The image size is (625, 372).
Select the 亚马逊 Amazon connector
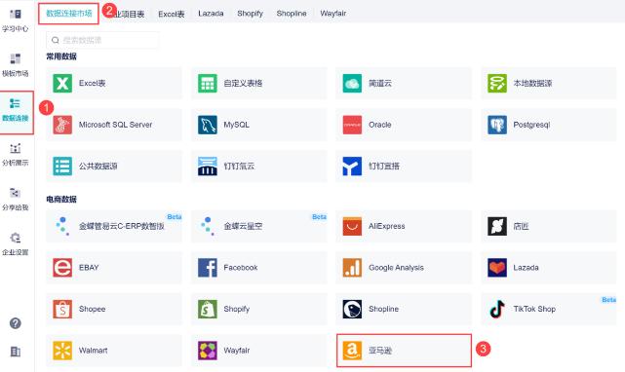[404, 351]
